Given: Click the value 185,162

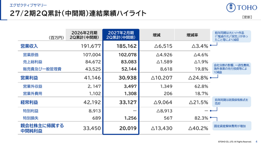Looking at the screenshot, I should click(127, 46).
